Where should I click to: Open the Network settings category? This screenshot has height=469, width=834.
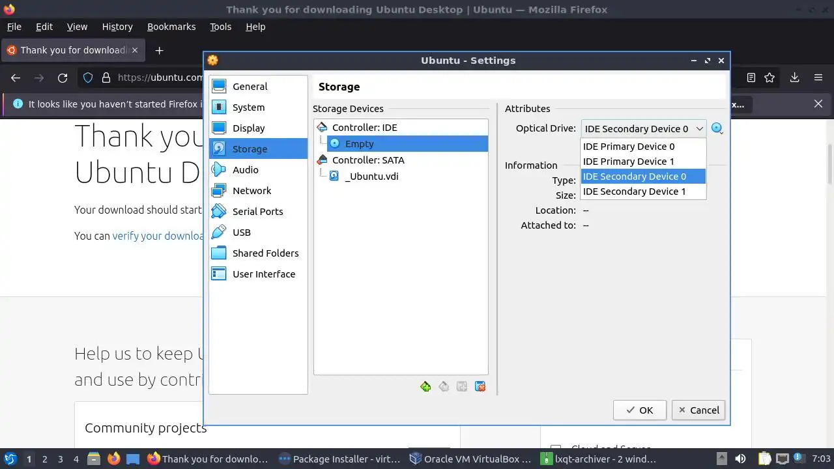coord(258,191)
